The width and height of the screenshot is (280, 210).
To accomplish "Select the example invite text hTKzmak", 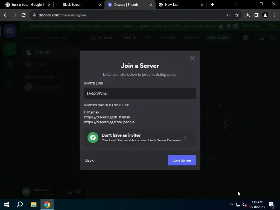I will [92, 112].
